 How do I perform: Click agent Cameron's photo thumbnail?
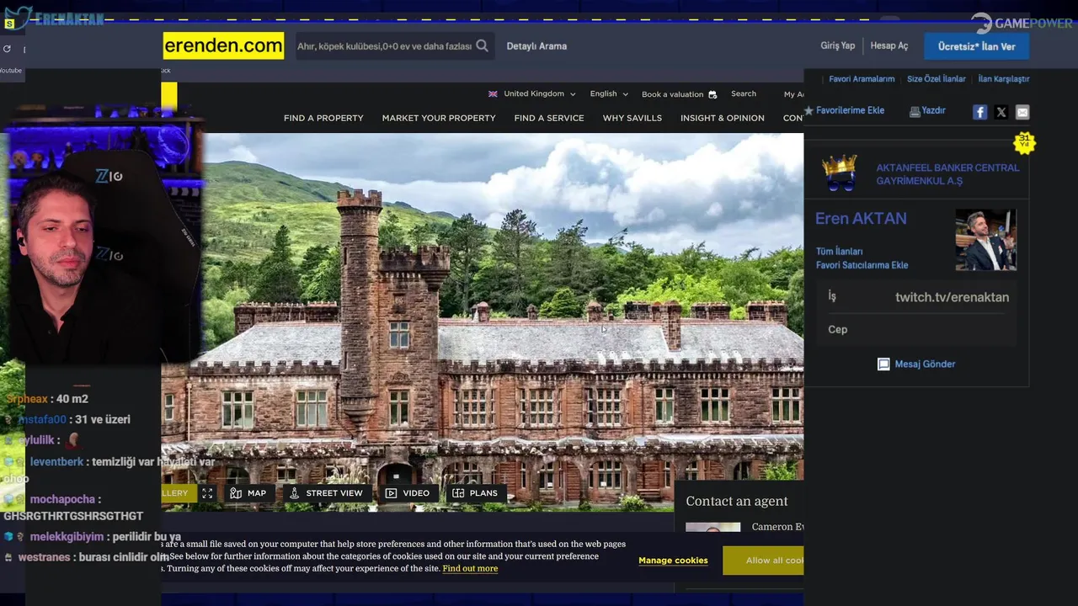click(712, 527)
